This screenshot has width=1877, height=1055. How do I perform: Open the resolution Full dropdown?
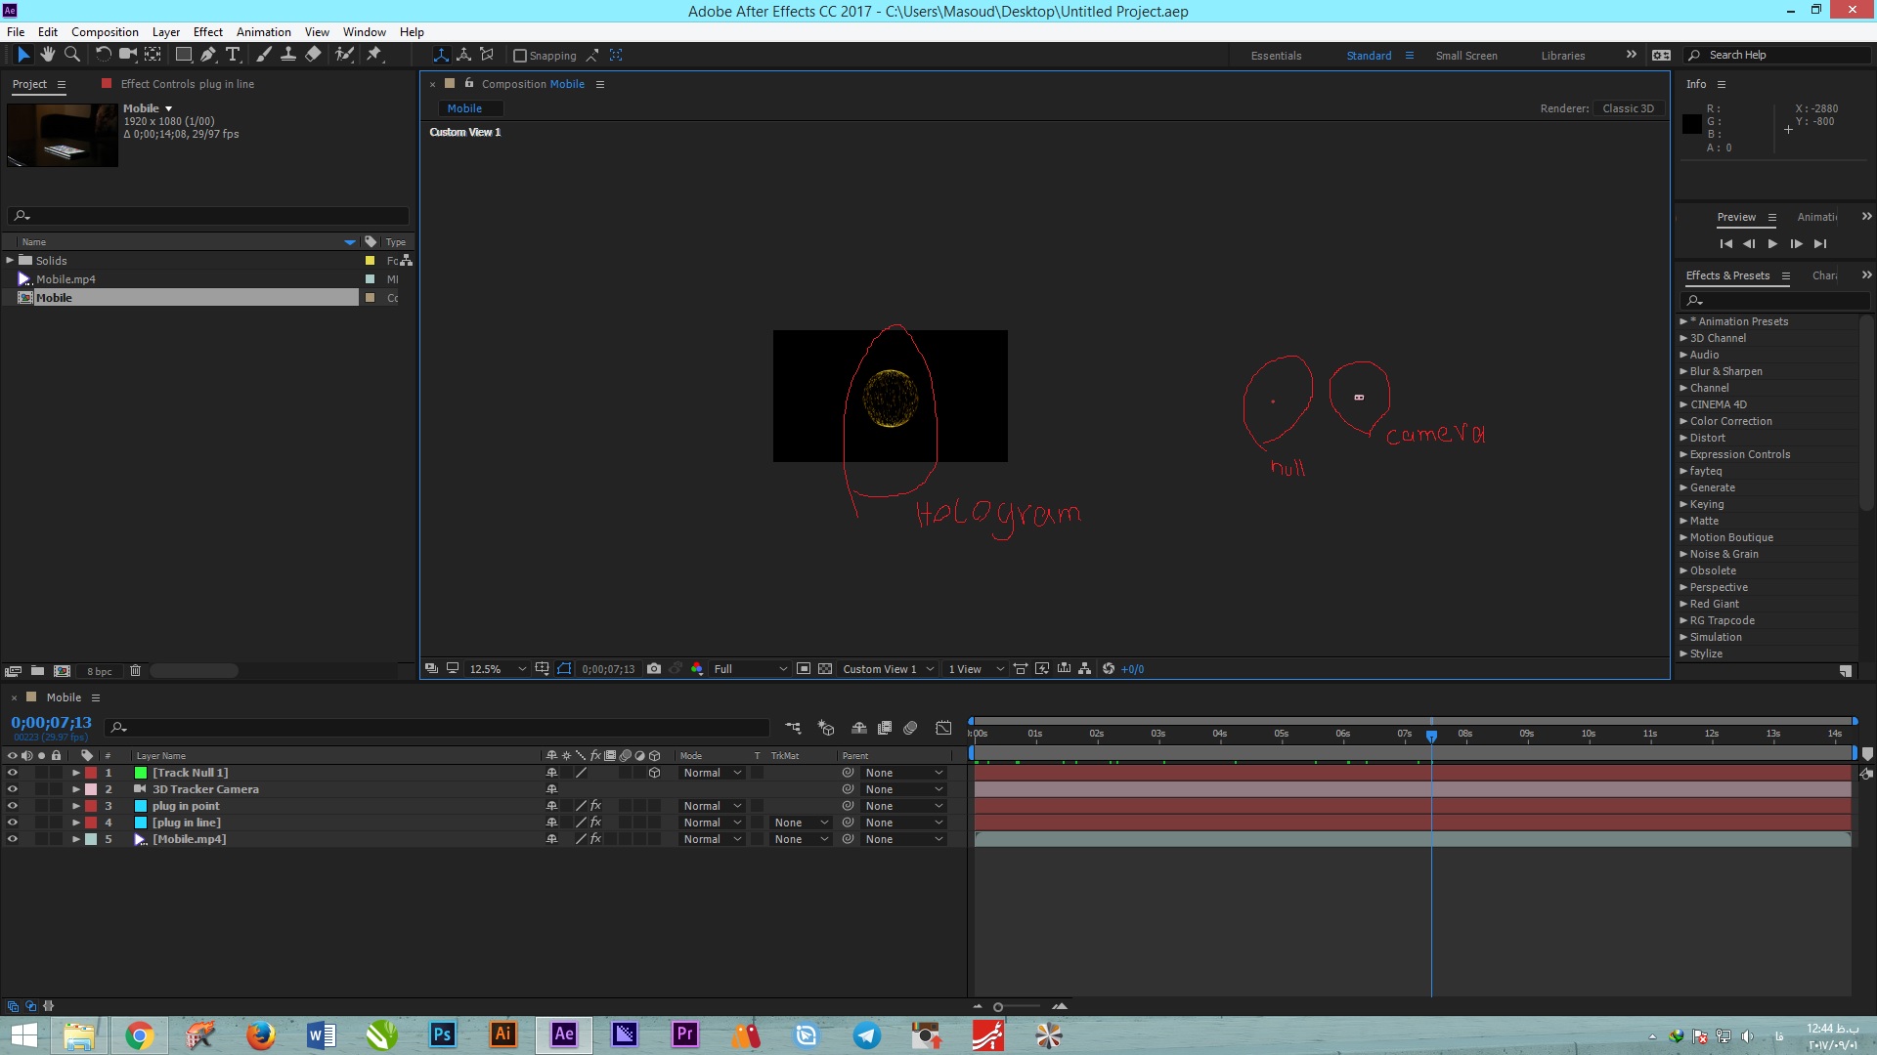[x=750, y=669]
